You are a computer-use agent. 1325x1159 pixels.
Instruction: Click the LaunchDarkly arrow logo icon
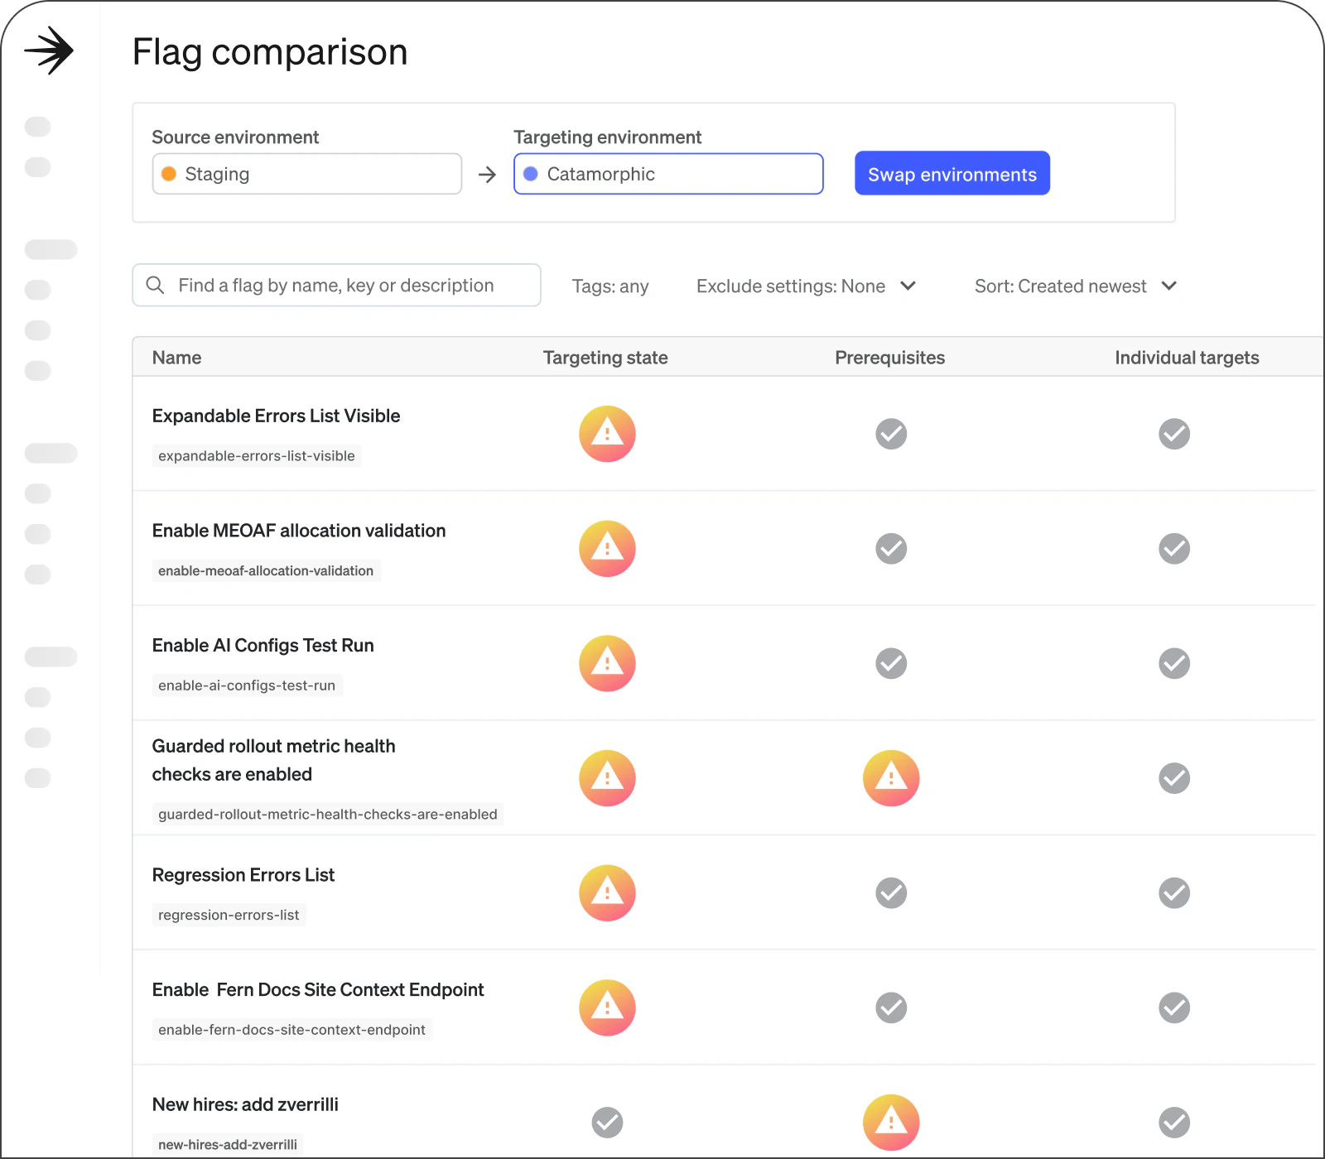click(x=49, y=50)
